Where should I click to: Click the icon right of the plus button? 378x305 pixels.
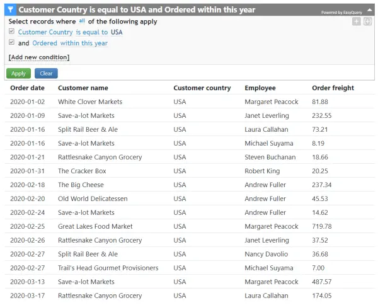click(368, 21)
